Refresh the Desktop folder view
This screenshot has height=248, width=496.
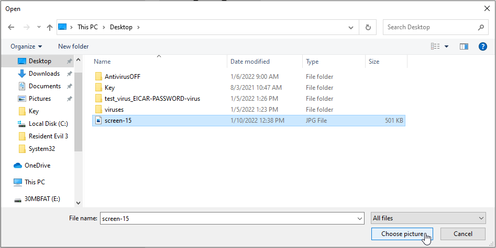pos(368,28)
